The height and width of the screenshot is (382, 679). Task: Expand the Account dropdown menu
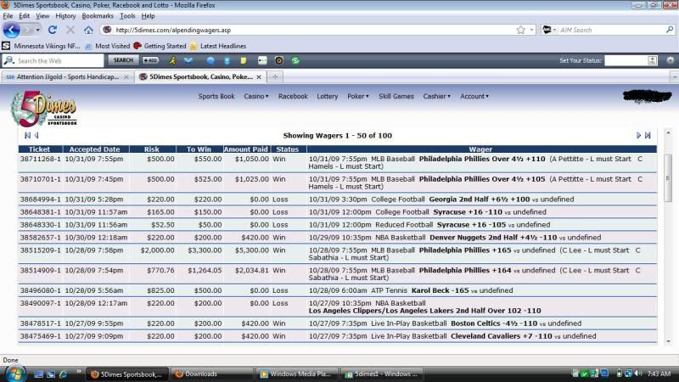coord(474,96)
